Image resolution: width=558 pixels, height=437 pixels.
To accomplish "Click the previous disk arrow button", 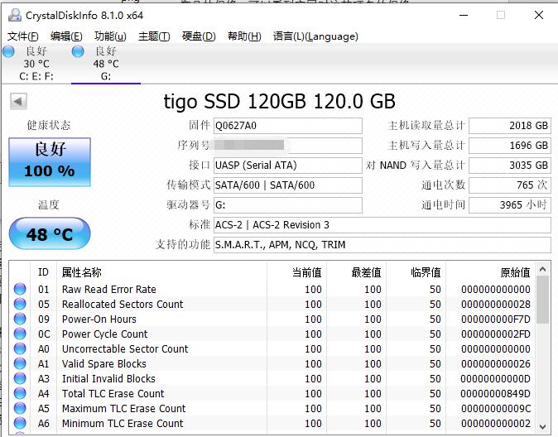I will 18,102.
